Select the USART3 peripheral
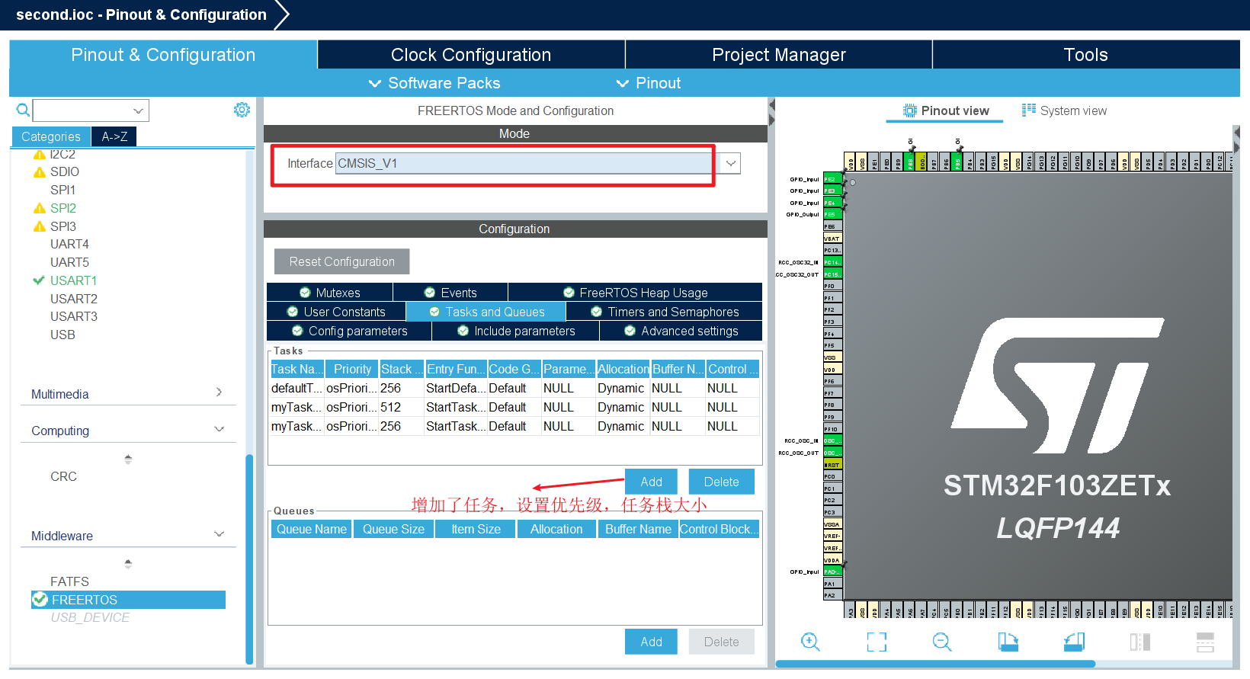 pos(74,316)
